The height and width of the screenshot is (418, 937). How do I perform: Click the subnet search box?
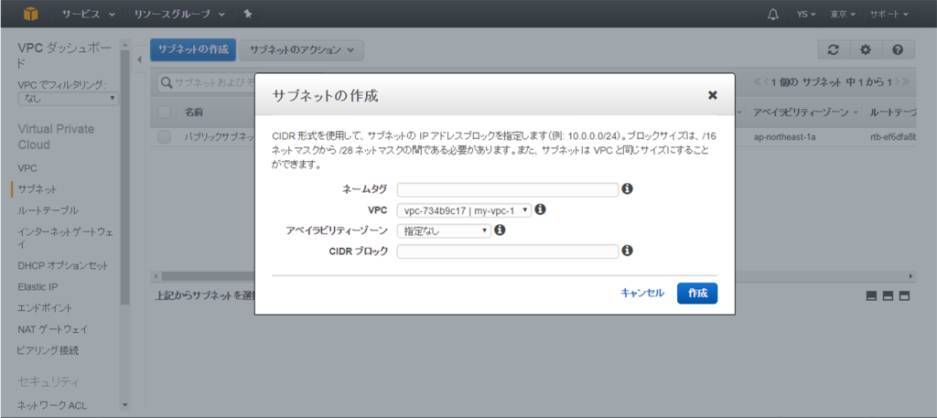[x=206, y=82]
